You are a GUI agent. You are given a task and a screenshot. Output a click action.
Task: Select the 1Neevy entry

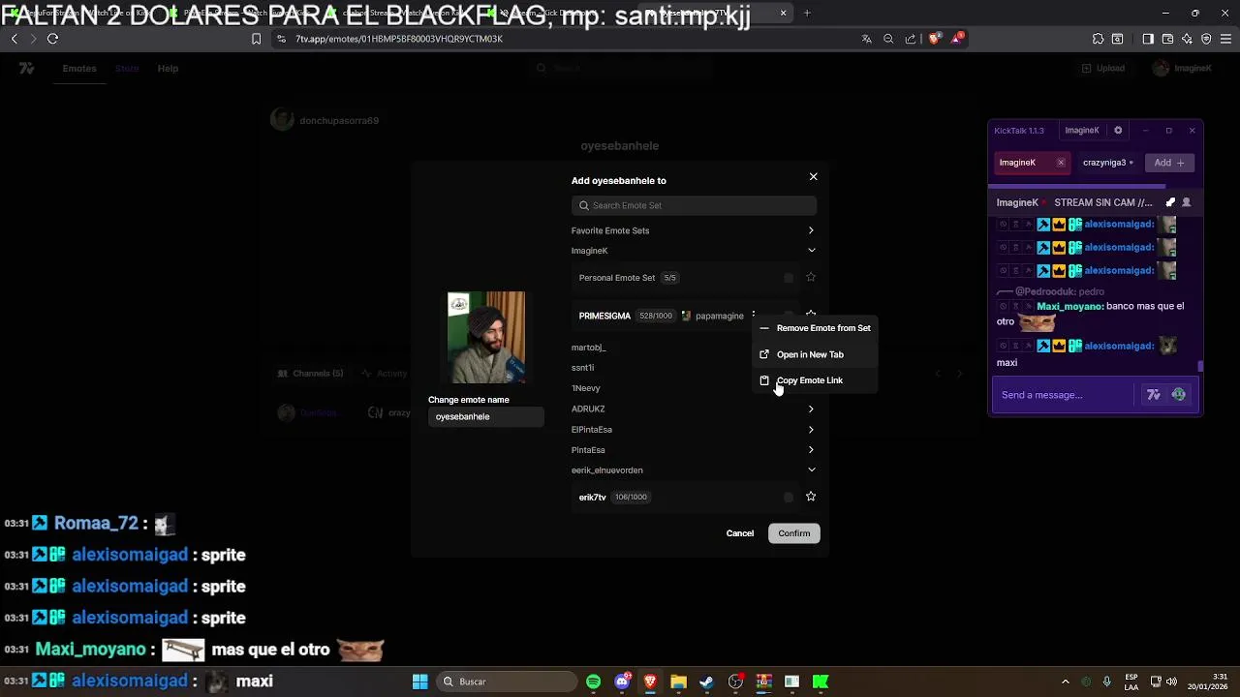point(585,388)
